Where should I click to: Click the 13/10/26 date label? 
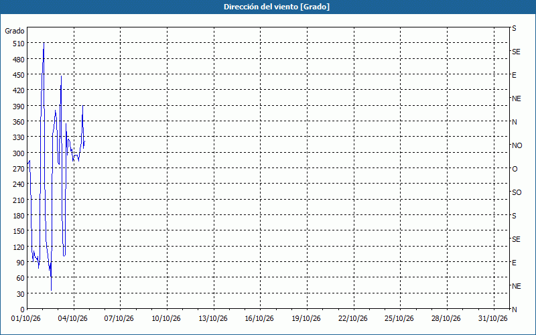pos(213,319)
